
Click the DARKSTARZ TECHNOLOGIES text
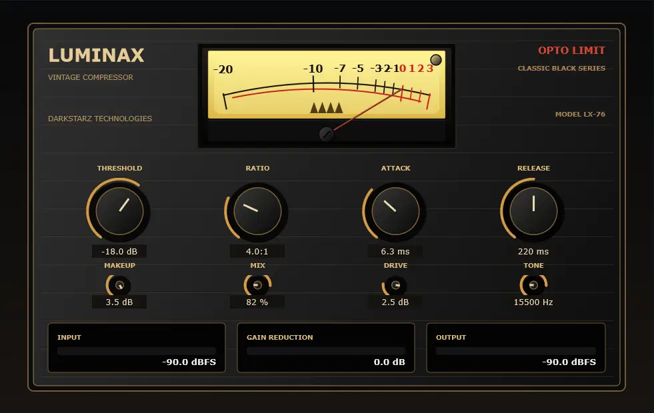pos(100,119)
